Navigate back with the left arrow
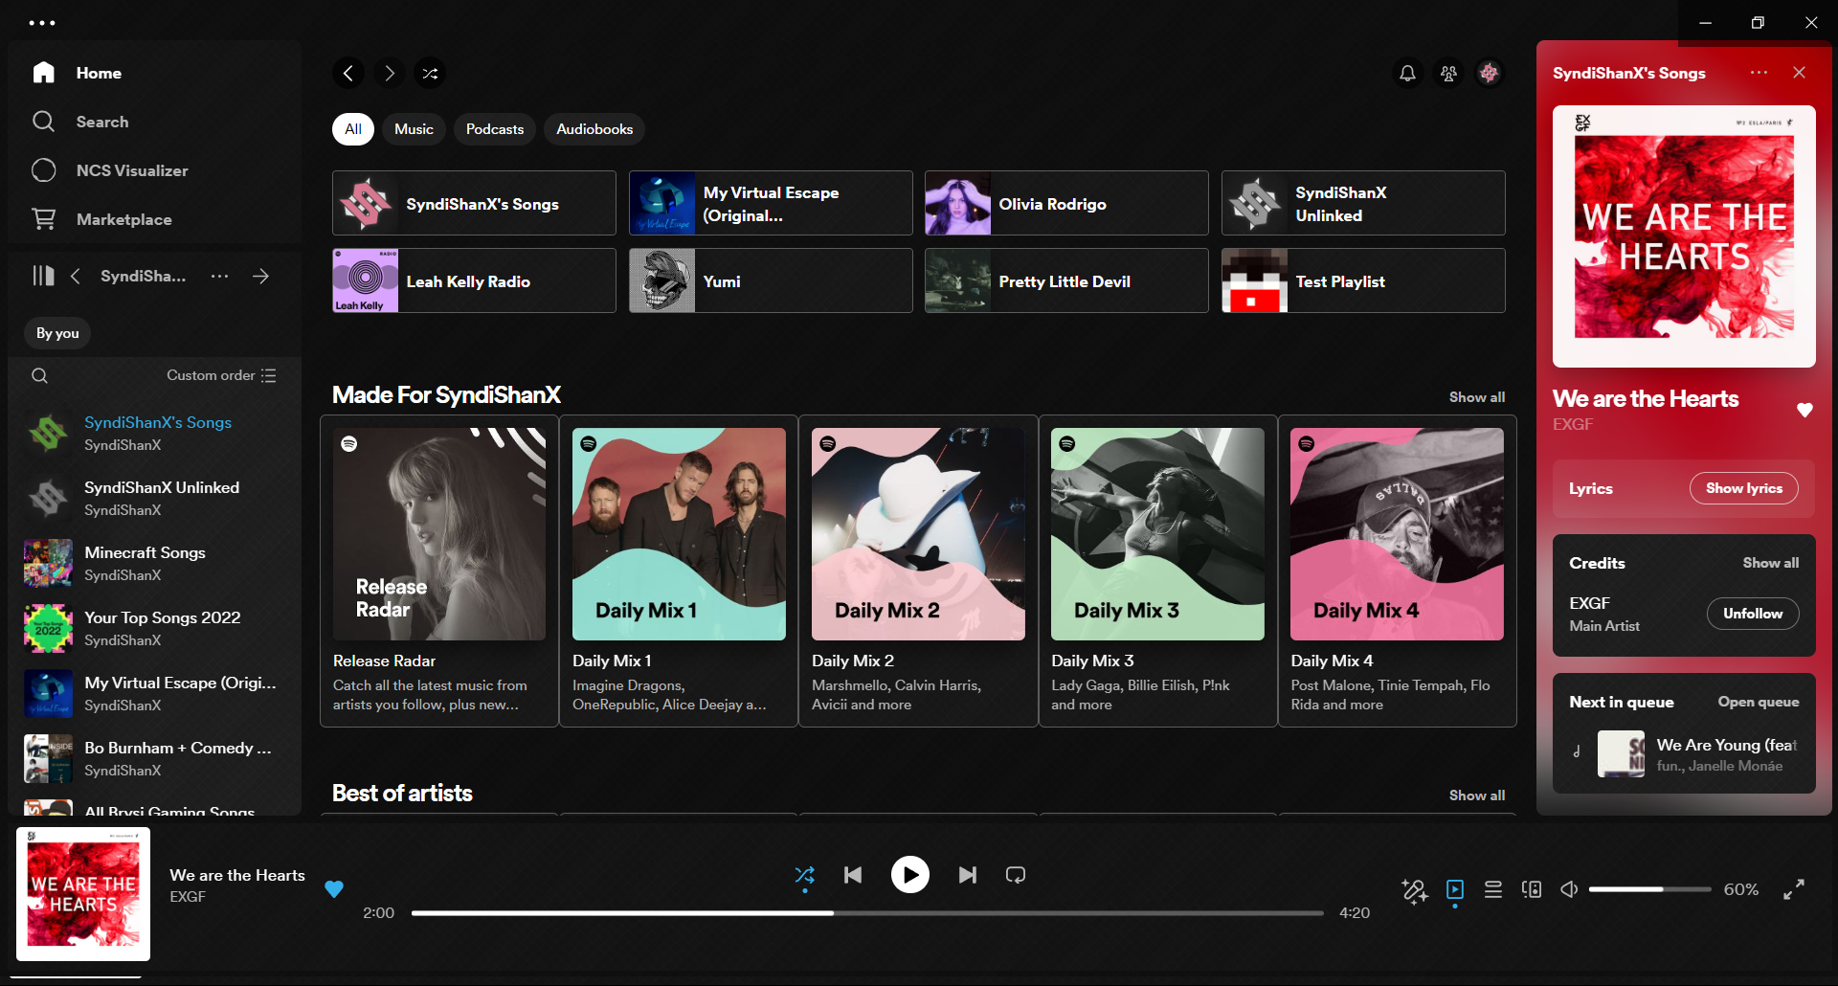This screenshot has width=1838, height=986. click(x=348, y=73)
